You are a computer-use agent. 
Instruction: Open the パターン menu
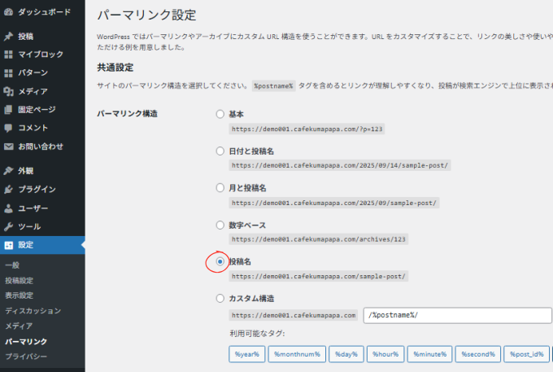33,72
